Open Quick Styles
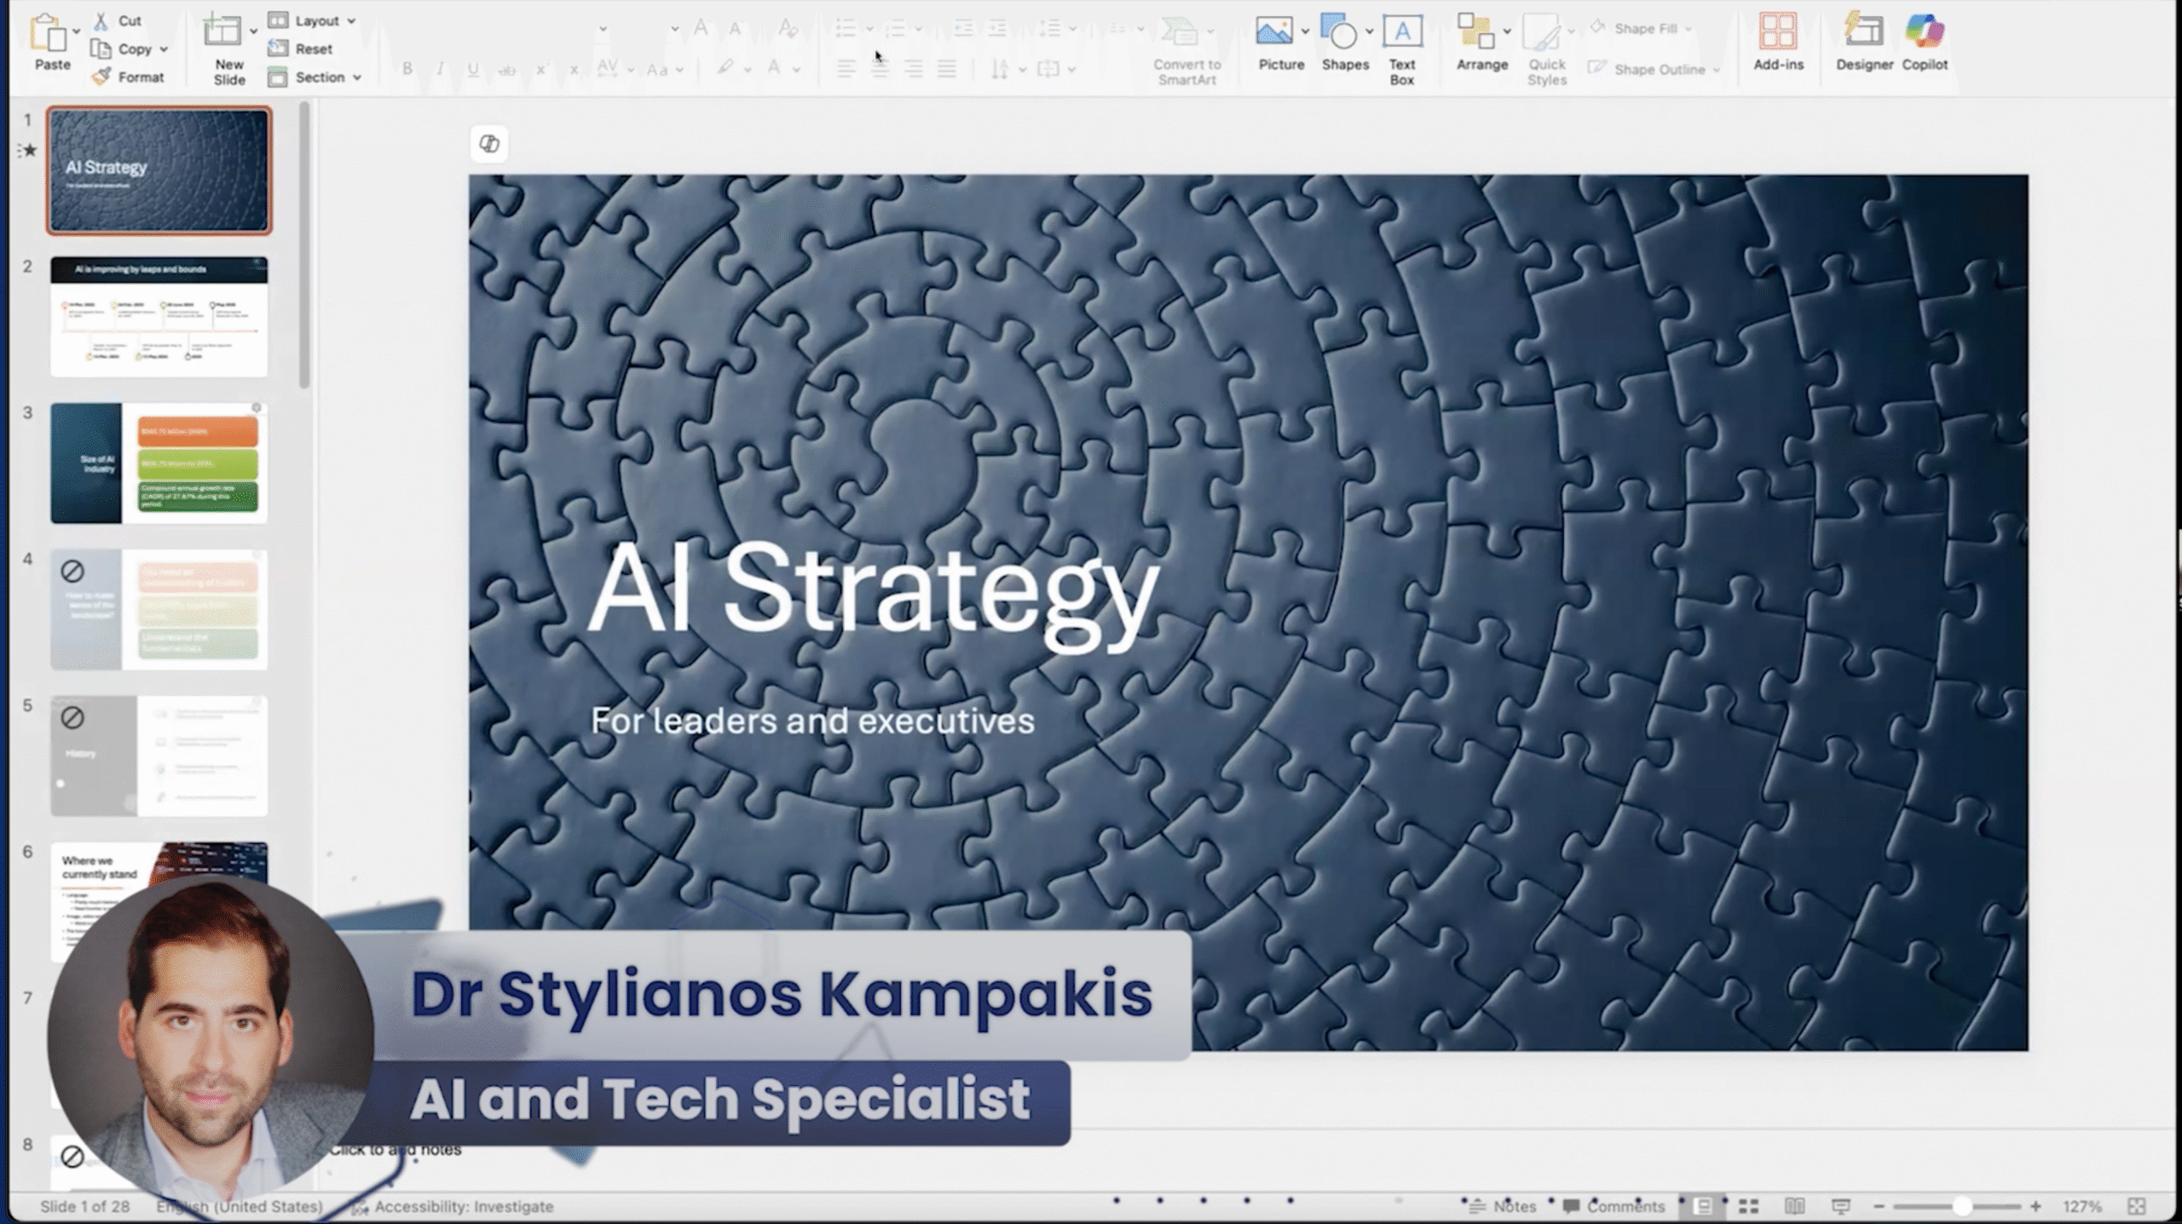The height and width of the screenshot is (1224, 2182). point(1546,49)
